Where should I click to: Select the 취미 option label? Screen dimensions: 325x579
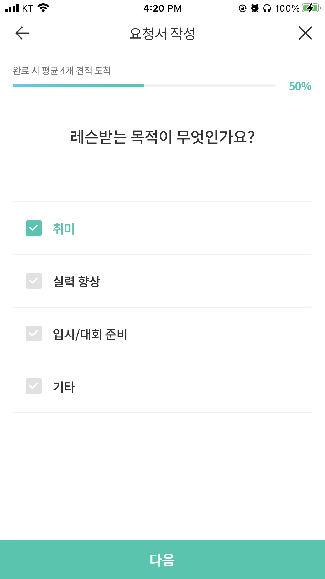pos(64,229)
